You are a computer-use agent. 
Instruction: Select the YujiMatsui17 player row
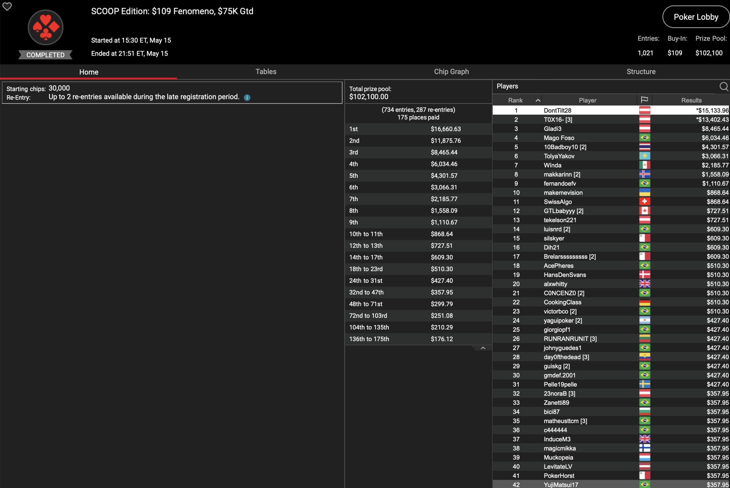tap(561, 485)
